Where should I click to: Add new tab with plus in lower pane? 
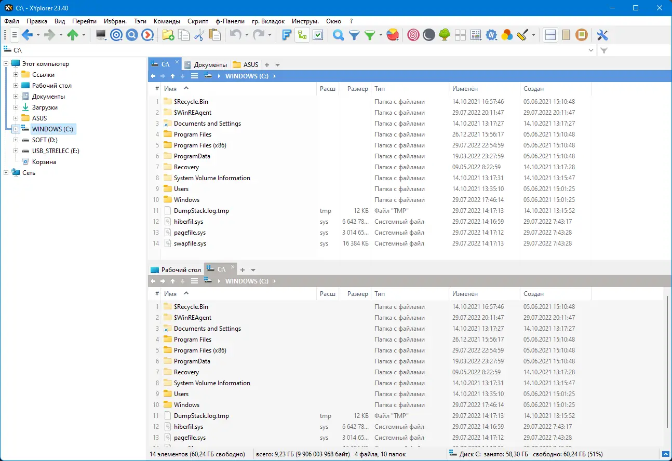click(x=243, y=270)
